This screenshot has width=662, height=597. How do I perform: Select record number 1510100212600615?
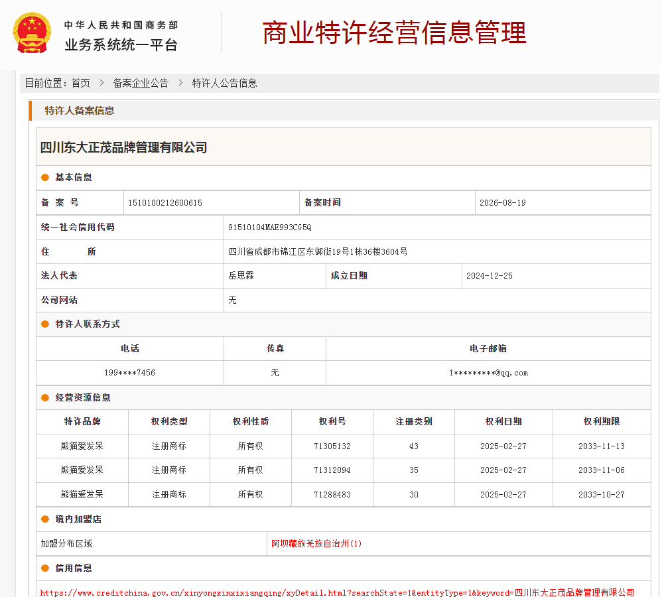point(165,203)
